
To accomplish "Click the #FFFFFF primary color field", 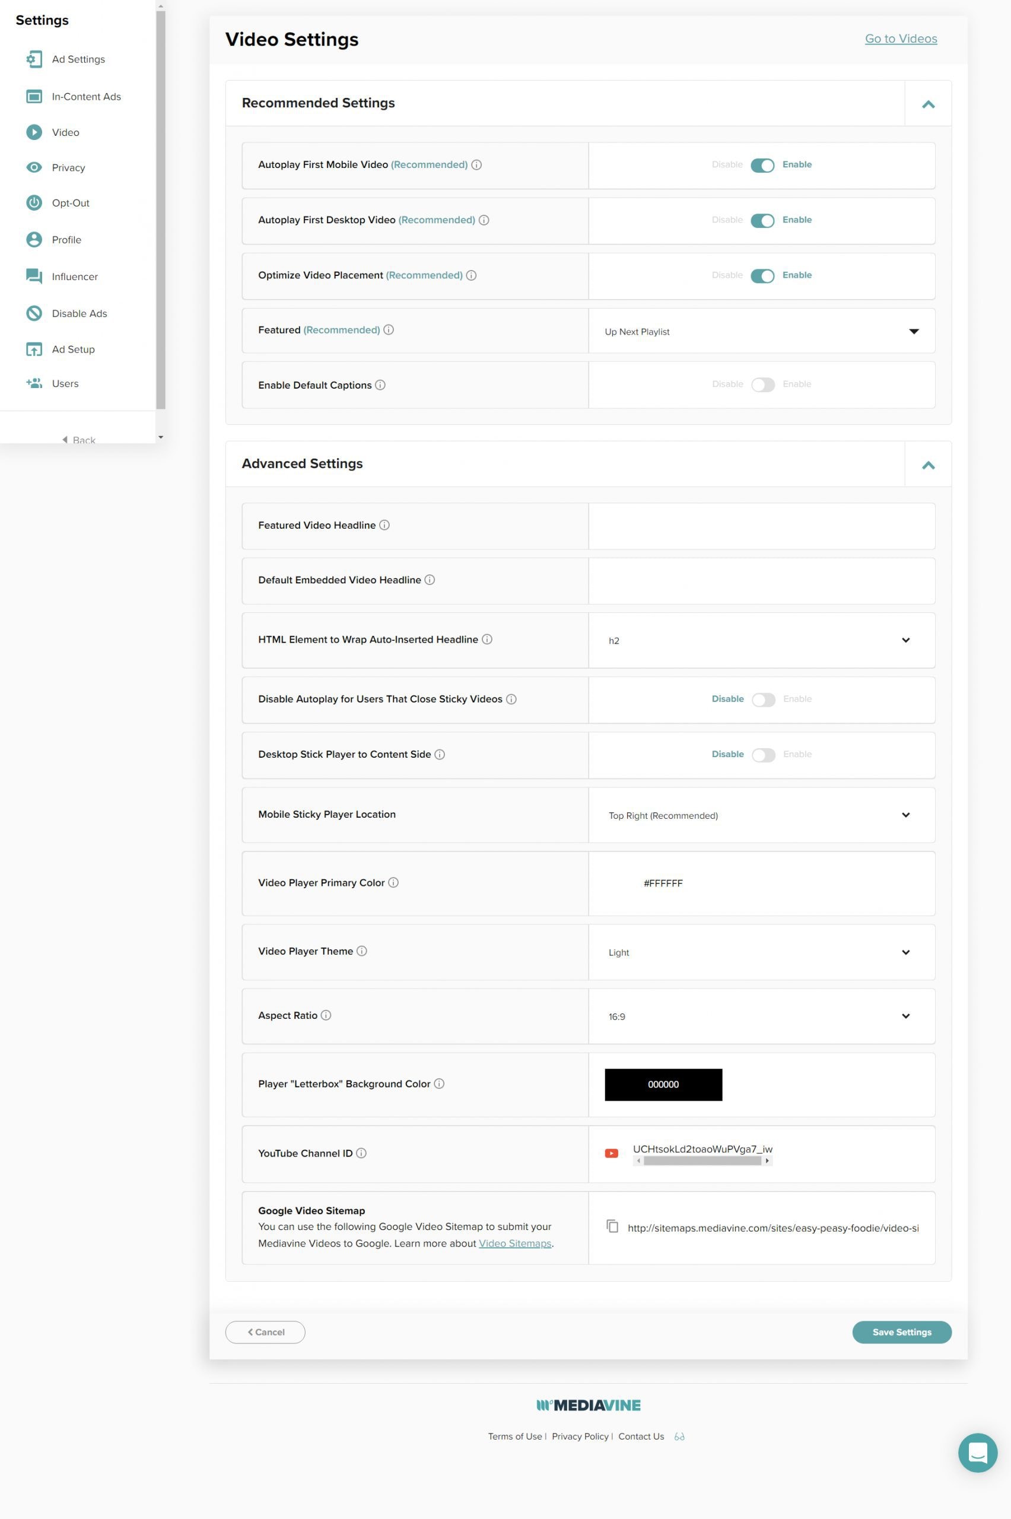I will (663, 884).
